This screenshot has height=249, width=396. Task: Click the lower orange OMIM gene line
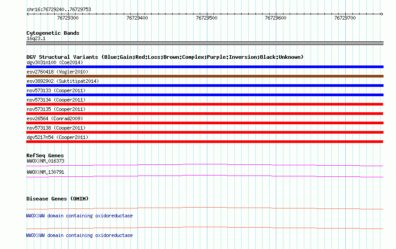(205, 228)
